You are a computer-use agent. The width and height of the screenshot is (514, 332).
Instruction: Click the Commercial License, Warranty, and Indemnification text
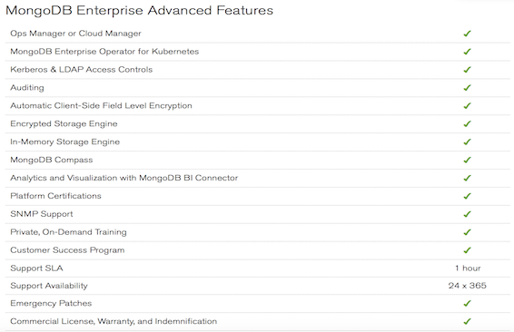114,321
